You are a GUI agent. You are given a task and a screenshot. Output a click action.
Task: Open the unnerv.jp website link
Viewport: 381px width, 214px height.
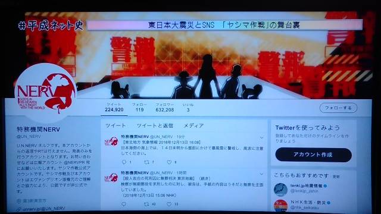[x=43, y=209]
